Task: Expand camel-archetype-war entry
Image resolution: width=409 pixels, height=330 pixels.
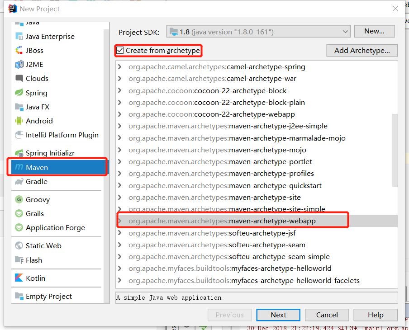Action: [120, 79]
